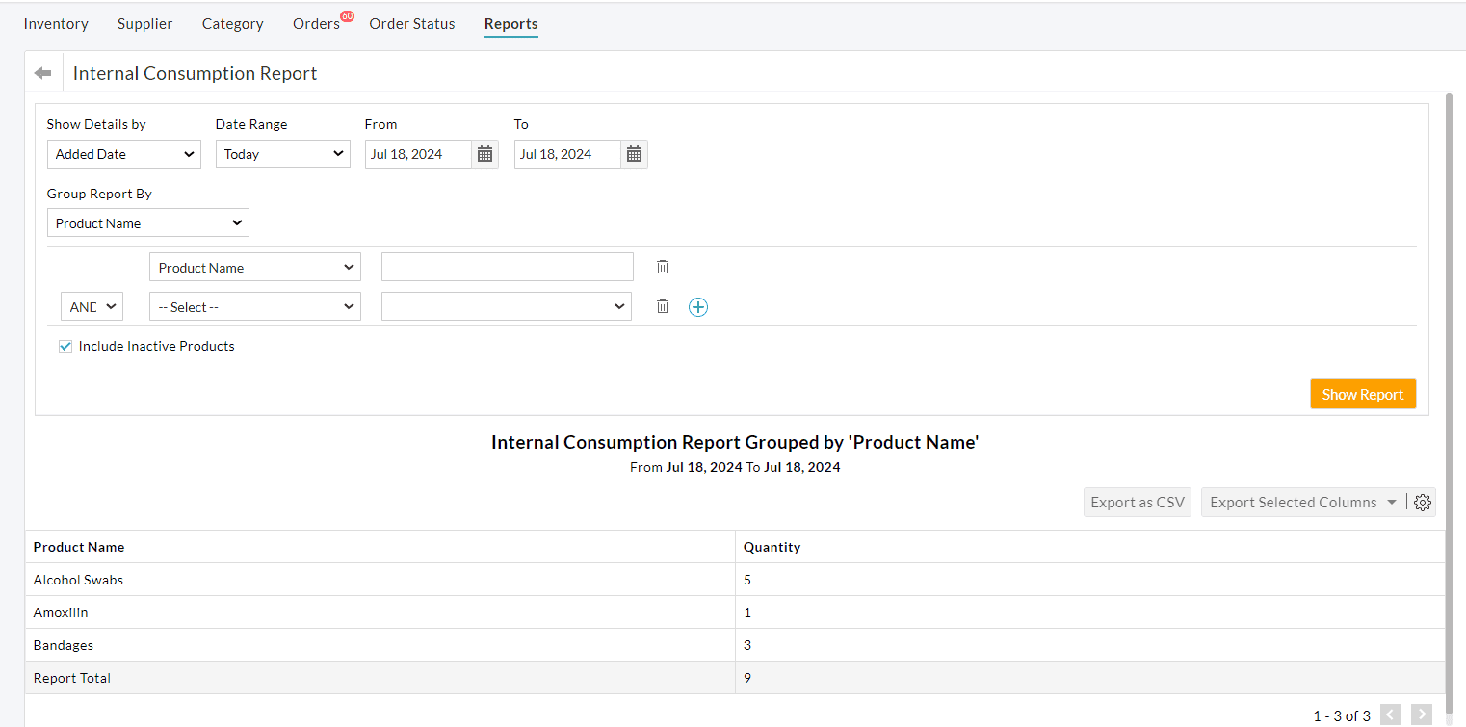Image resolution: width=1466 pixels, height=727 pixels.
Task: Open the Show Details by dropdown
Action: click(x=123, y=153)
